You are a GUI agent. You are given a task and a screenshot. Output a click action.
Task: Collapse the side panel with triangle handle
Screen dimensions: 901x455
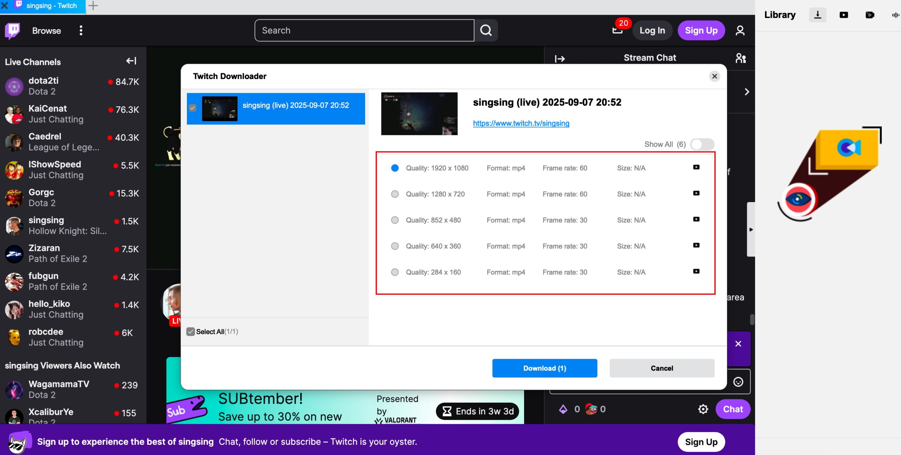click(x=751, y=229)
